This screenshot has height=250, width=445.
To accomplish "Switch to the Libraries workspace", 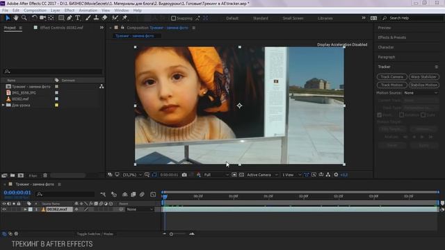I will 325,18.
